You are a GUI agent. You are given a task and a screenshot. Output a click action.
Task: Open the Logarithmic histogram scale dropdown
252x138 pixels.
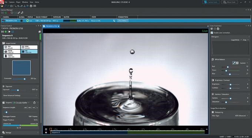coord(236,40)
